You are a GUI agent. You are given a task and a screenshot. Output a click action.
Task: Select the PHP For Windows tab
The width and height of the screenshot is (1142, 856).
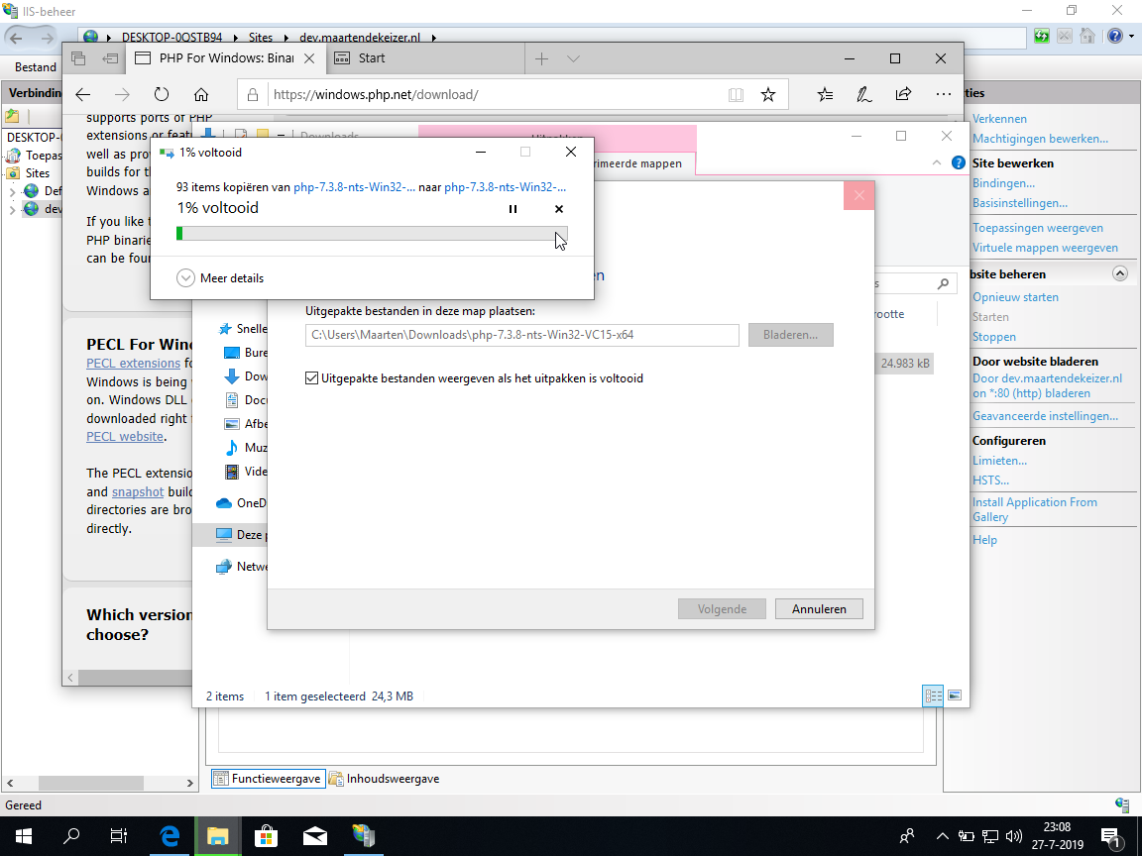pyautogui.click(x=226, y=59)
